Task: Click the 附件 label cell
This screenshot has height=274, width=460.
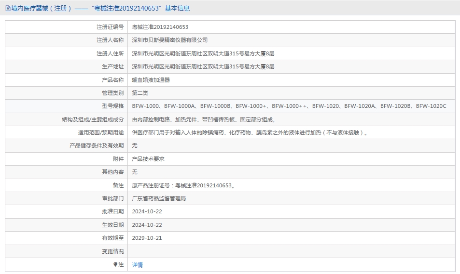Action: [x=67, y=159]
